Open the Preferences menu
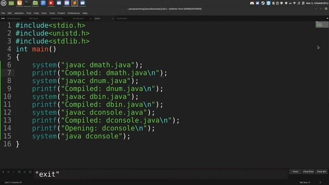The height and width of the screenshot is (185, 329). tap(74, 13)
